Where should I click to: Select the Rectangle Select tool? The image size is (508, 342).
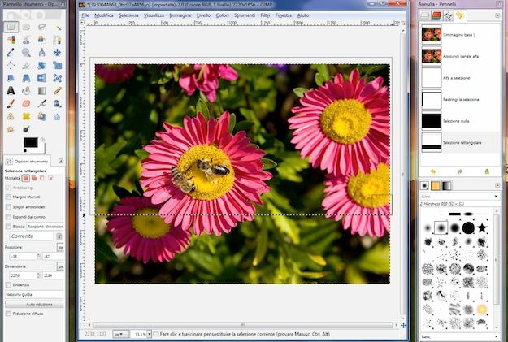pos(11,27)
